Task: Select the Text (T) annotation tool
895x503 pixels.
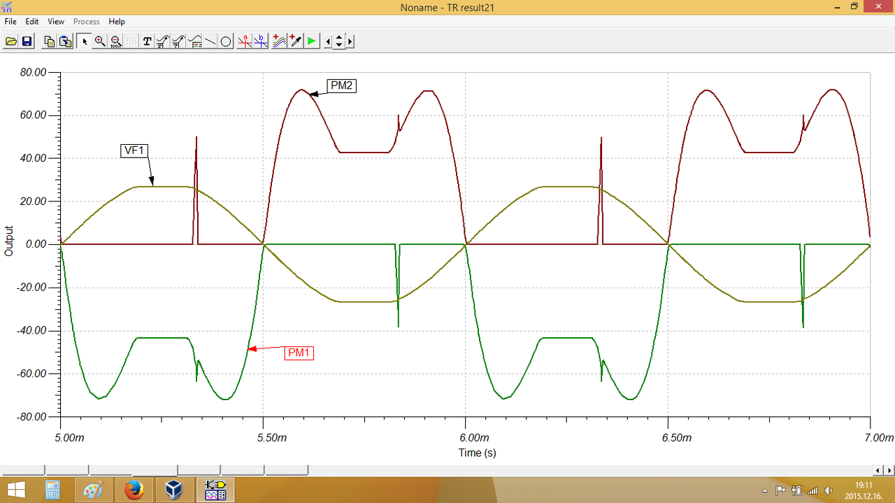Action: [147, 41]
